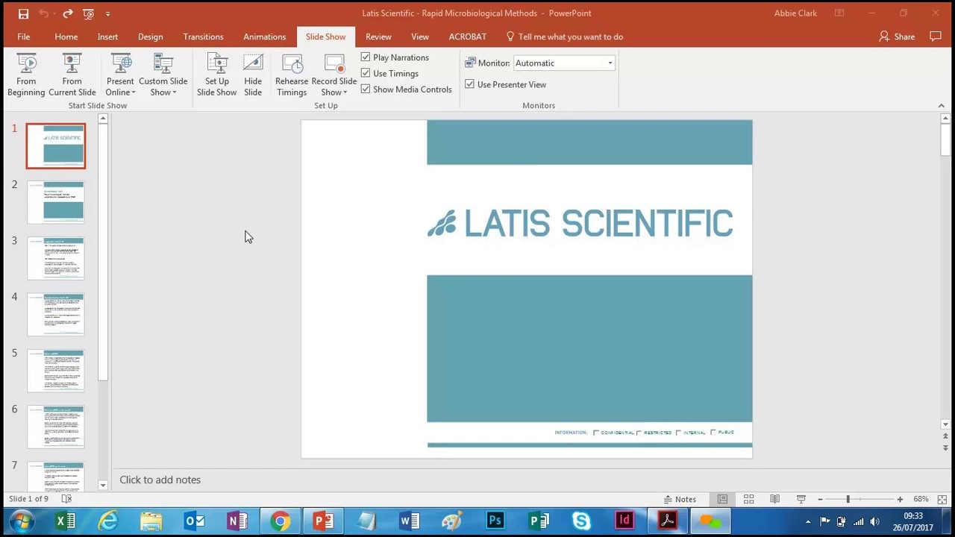Click the spell check status icon
This screenshot has height=537, width=955.
coord(66,499)
